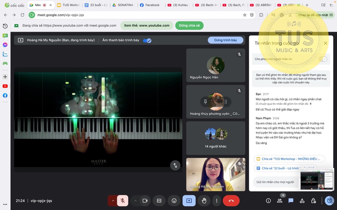The image size is (337, 210).
Task: Open Messenger from the sidebar
Action: 5,45
